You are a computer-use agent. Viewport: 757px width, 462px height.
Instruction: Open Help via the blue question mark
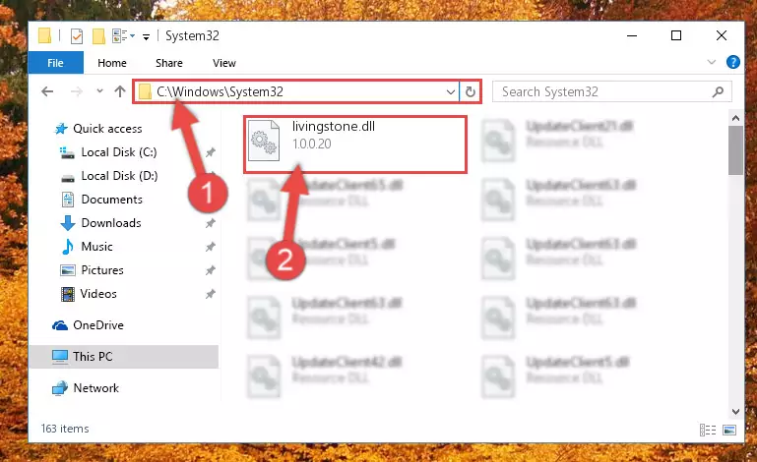732,62
